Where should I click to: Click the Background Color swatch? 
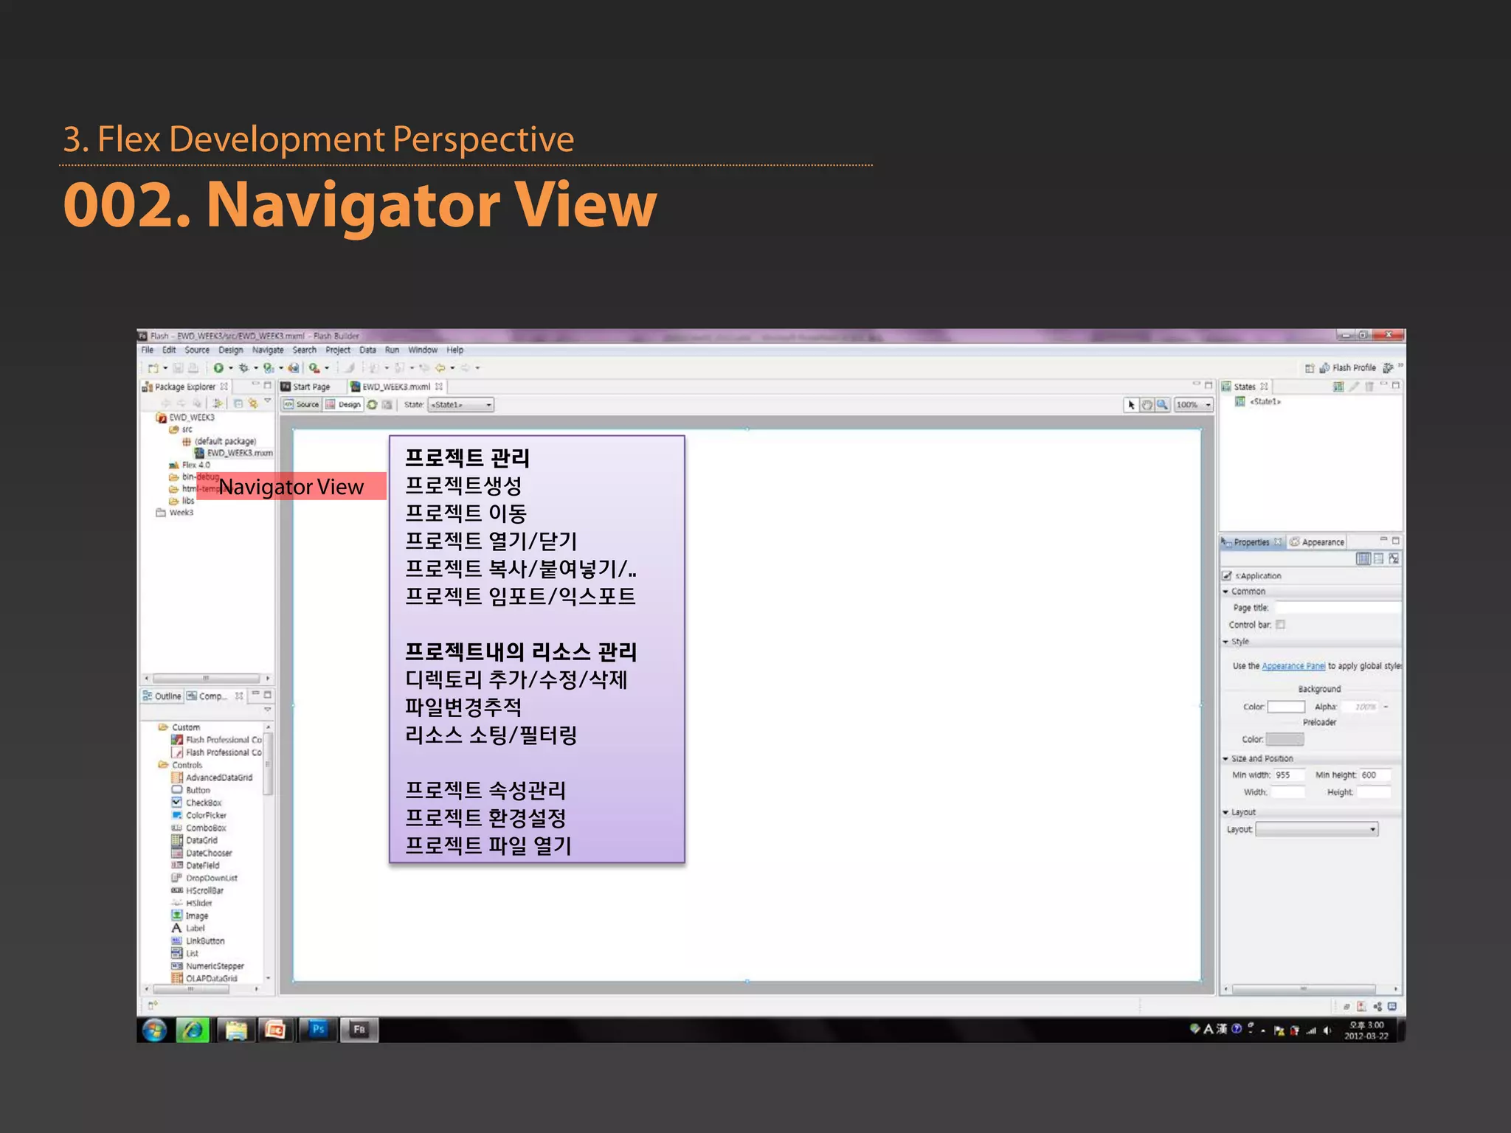pos(1286,707)
